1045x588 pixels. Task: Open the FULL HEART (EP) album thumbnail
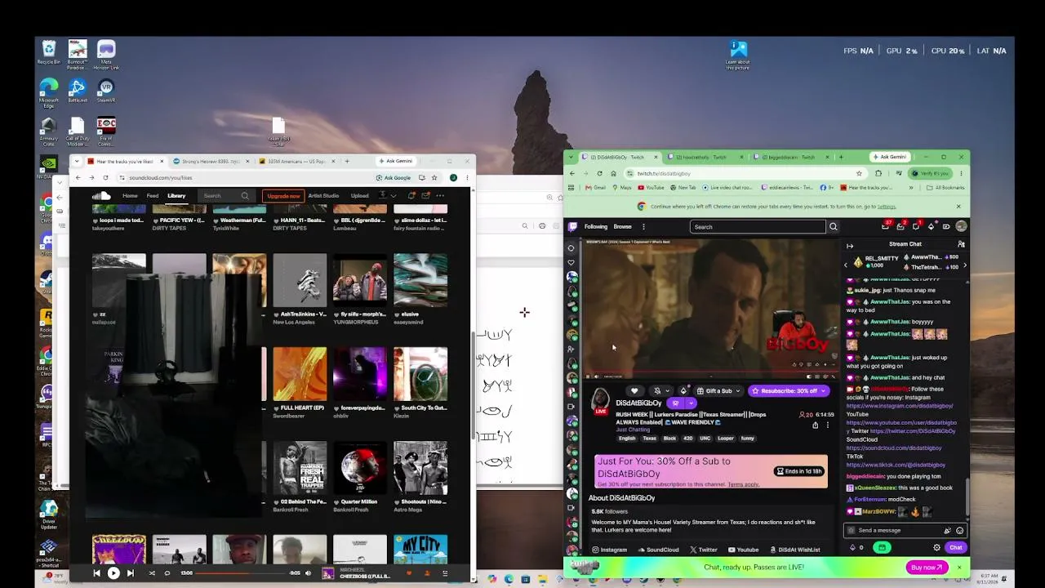pyautogui.click(x=300, y=374)
